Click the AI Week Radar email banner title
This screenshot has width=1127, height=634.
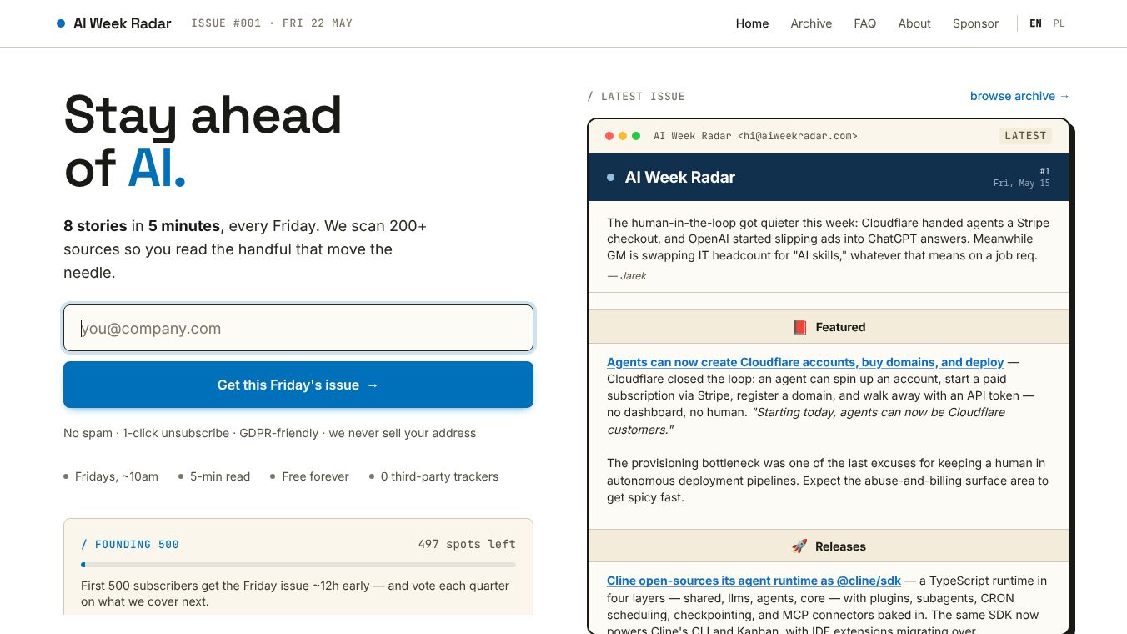coord(680,177)
